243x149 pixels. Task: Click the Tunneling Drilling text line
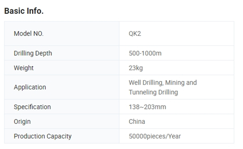(x=153, y=92)
